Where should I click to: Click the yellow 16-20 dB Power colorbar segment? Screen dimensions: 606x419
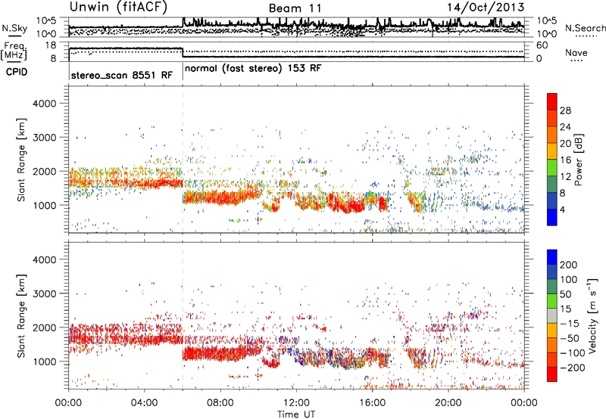[552, 151]
